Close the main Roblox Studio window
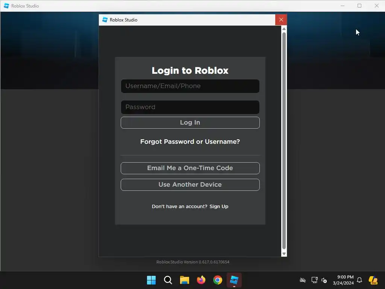Viewport: 385px width, 289px height. tap(376, 6)
